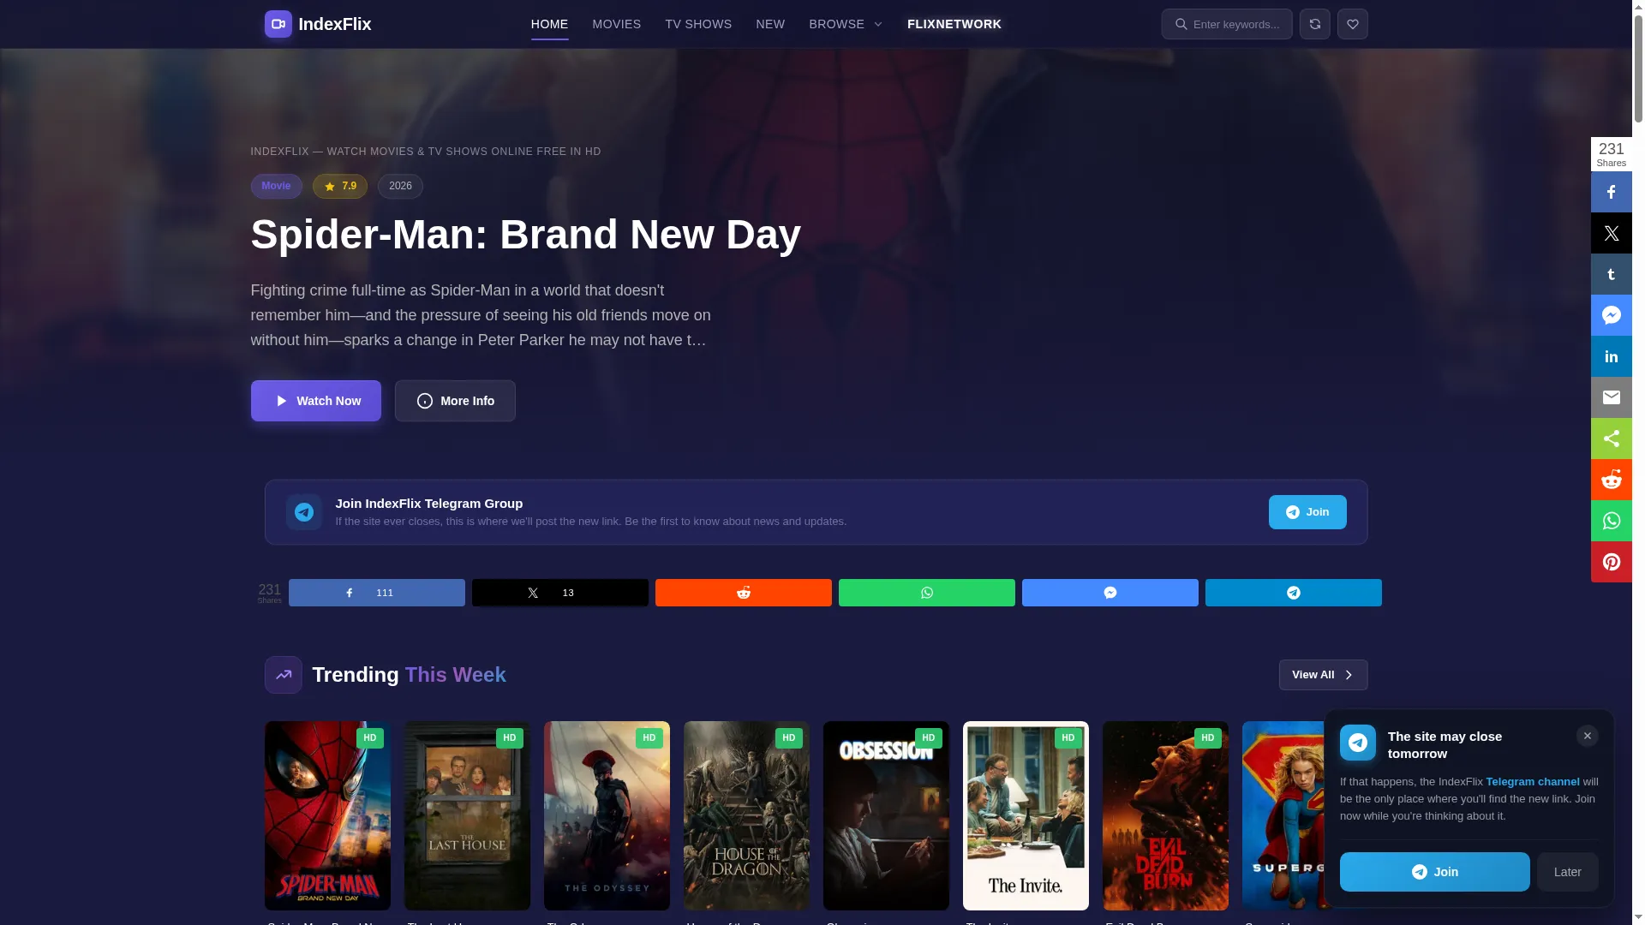Click the X share button showing 13
The image size is (1645, 925).
click(x=560, y=593)
